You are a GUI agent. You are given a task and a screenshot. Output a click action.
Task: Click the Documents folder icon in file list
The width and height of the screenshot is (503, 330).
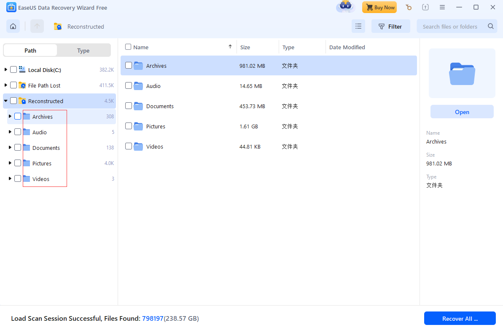pyautogui.click(x=138, y=106)
